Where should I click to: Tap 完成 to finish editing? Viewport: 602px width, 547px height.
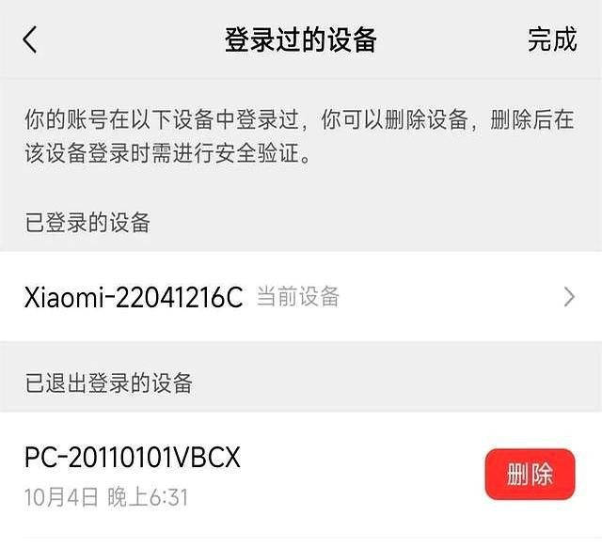552,39
